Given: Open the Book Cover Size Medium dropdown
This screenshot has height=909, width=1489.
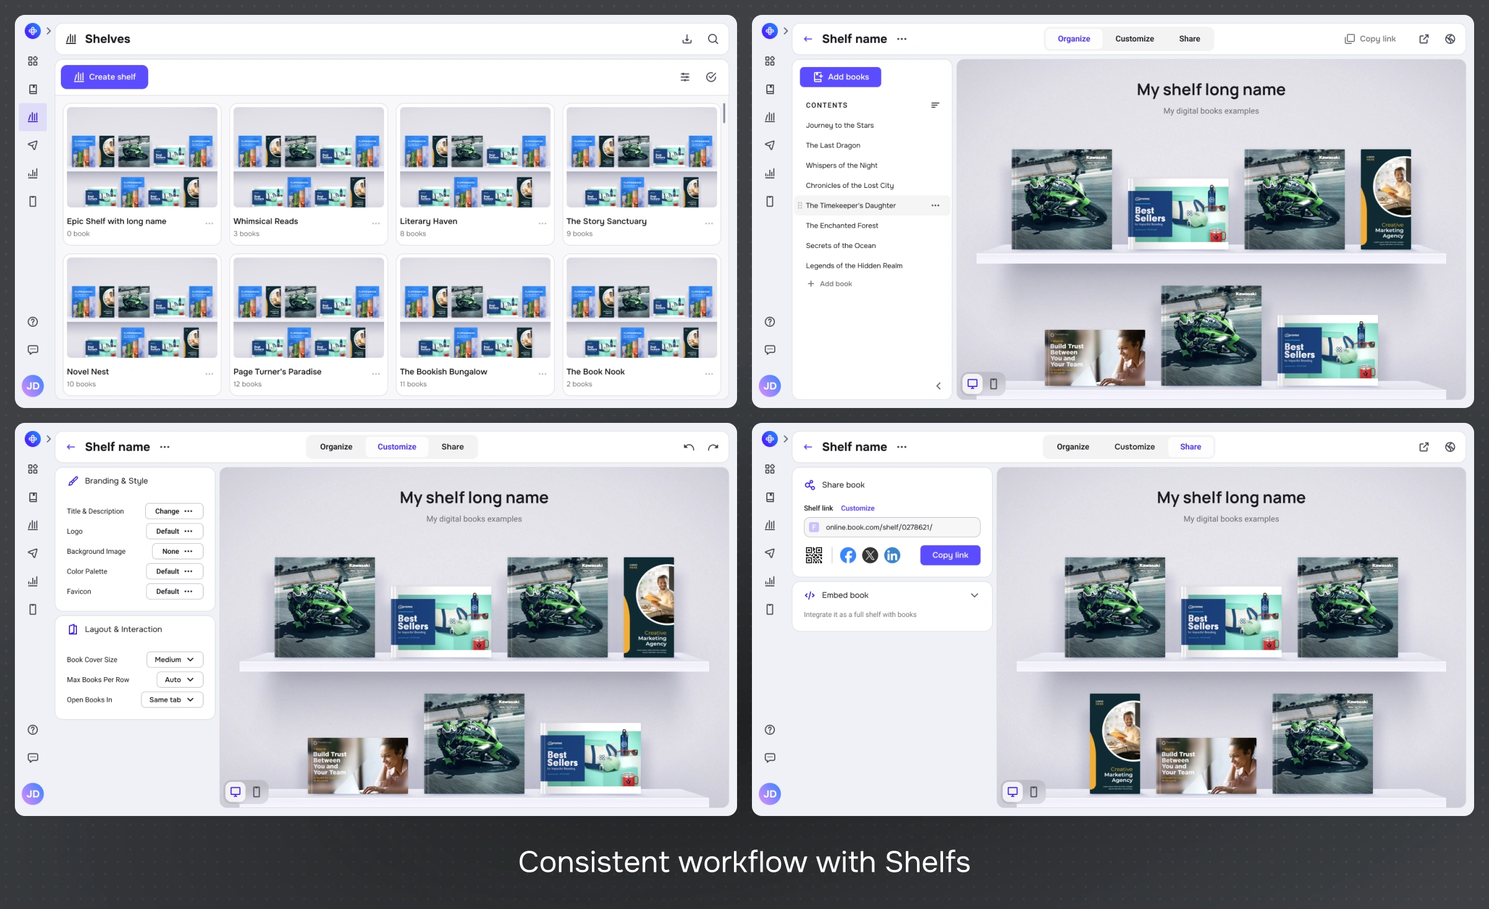Looking at the screenshot, I should coord(174,660).
